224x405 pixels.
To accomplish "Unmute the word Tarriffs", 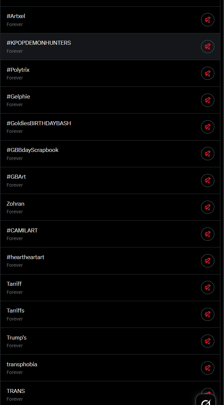I will [207, 314].
